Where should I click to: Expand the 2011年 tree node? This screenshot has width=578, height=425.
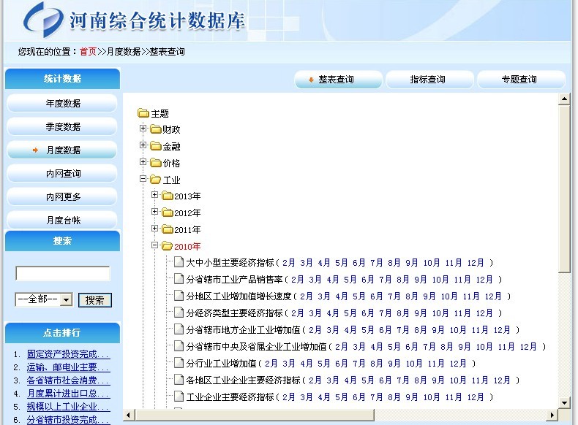[155, 229]
